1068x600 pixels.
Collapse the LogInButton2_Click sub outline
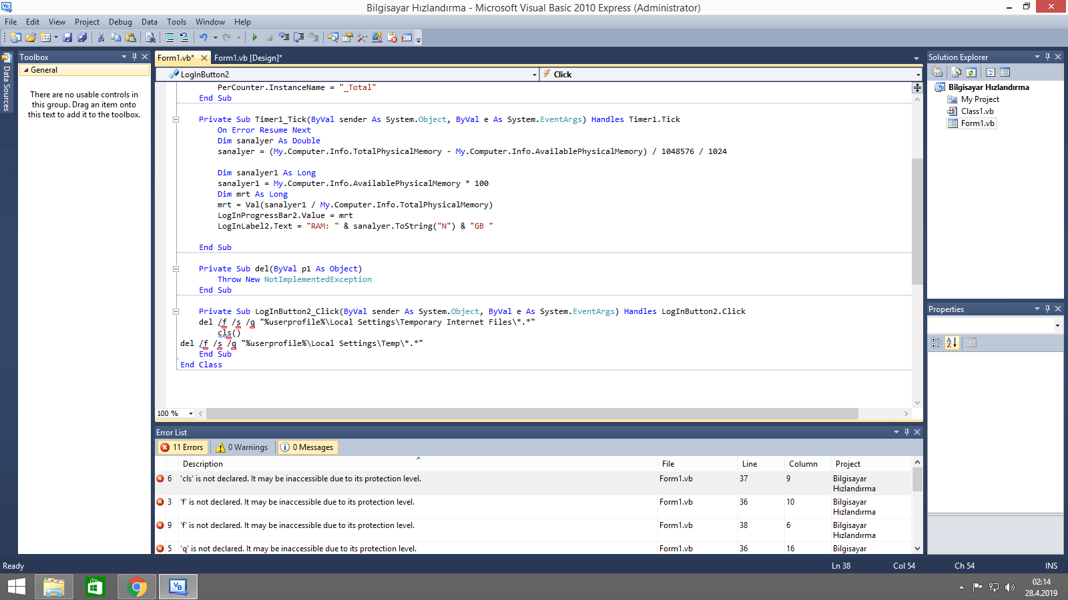tap(176, 312)
